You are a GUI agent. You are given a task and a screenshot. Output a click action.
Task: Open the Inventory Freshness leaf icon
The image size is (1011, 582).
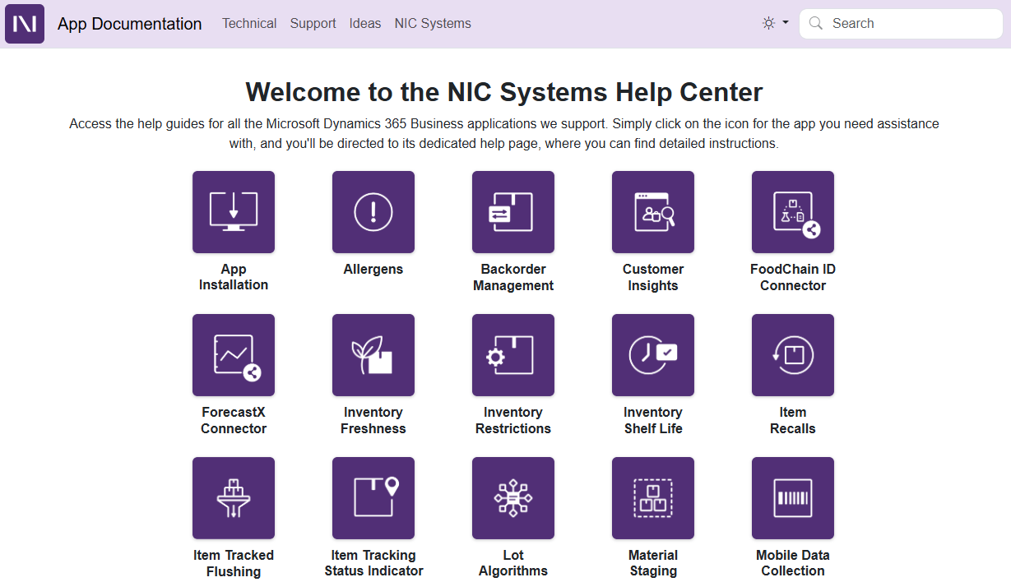click(373, 355)
